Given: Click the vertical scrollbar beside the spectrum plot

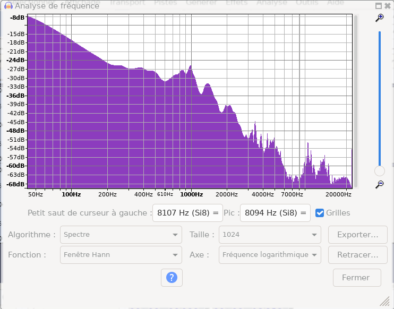Looking at the screenshot, I should [x=356, y=101].
